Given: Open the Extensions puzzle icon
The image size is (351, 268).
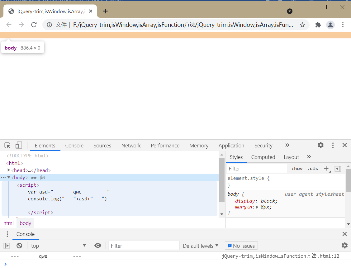Looking at the screenshot, I should tap(318, 25).
